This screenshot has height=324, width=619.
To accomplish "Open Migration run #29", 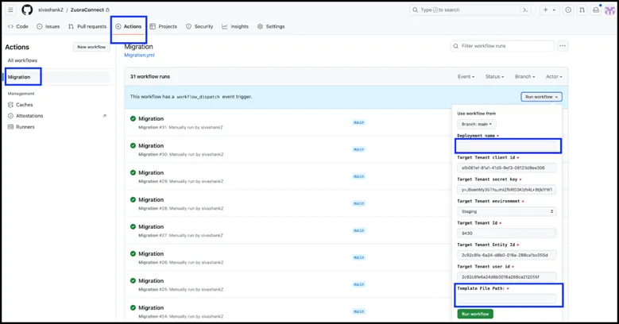I will coord(151,173).
